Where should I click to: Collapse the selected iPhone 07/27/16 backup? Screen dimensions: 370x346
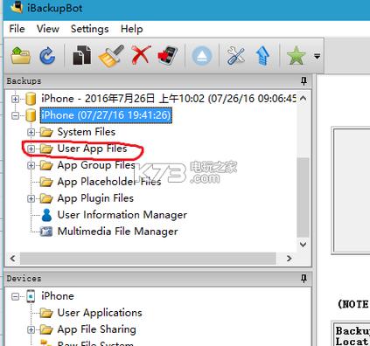pyautogui.click(x=15, y=115)
